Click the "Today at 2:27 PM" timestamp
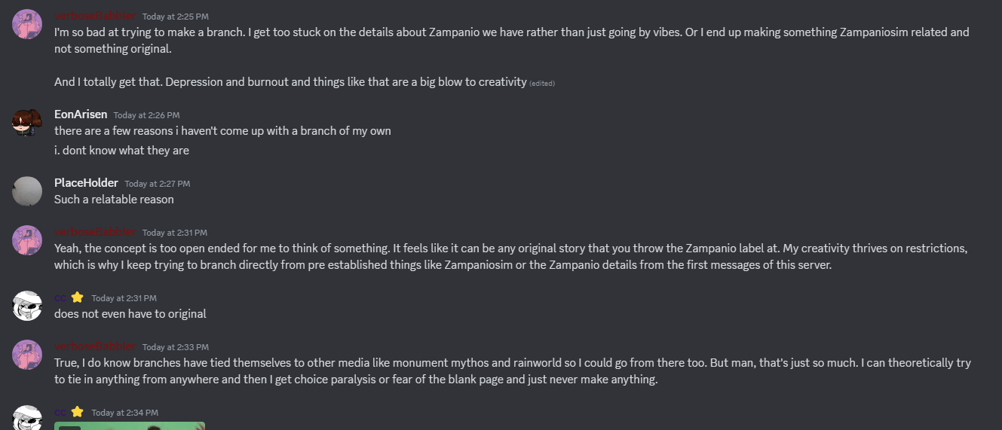This screenshot has width=1002, height=430. pos(157,184)
